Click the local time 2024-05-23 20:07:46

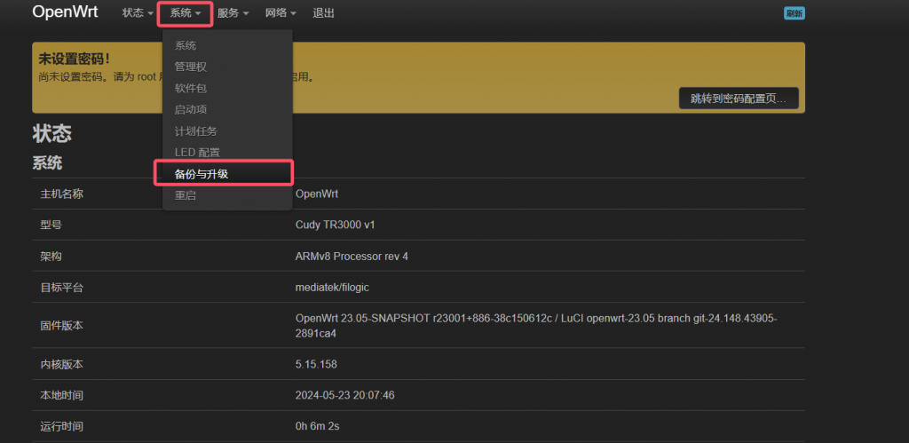tap(345, 395)
